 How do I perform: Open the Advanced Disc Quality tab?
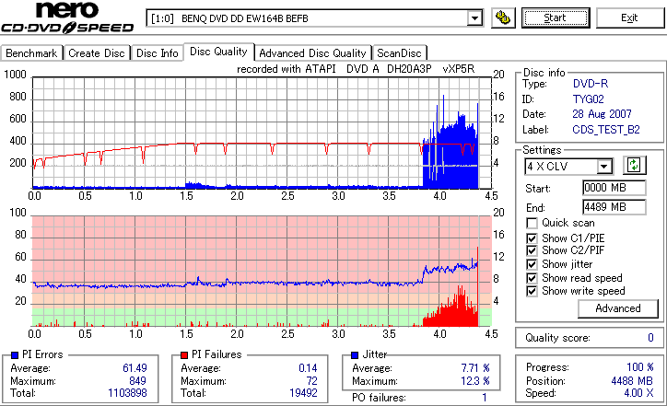(312, 53)
